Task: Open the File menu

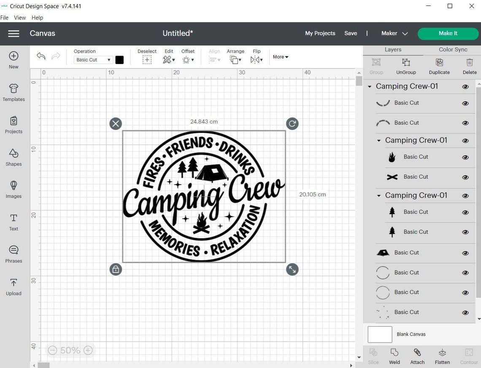Action: click(4, 17)
